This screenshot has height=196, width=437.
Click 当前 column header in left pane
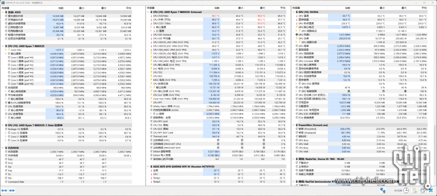click(61, 8)
